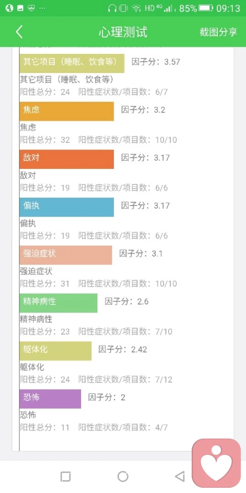Tap the Wi-Fi icon in status bar
This screenshot has height=493, width=246.
(x=136, y=8)
